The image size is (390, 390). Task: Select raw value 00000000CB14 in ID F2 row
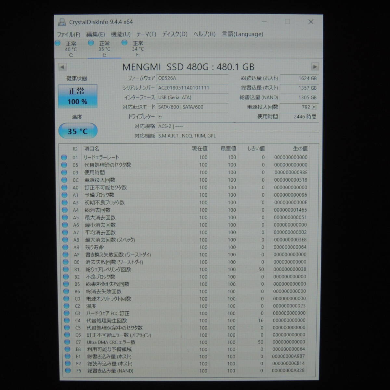click(288, 364)
